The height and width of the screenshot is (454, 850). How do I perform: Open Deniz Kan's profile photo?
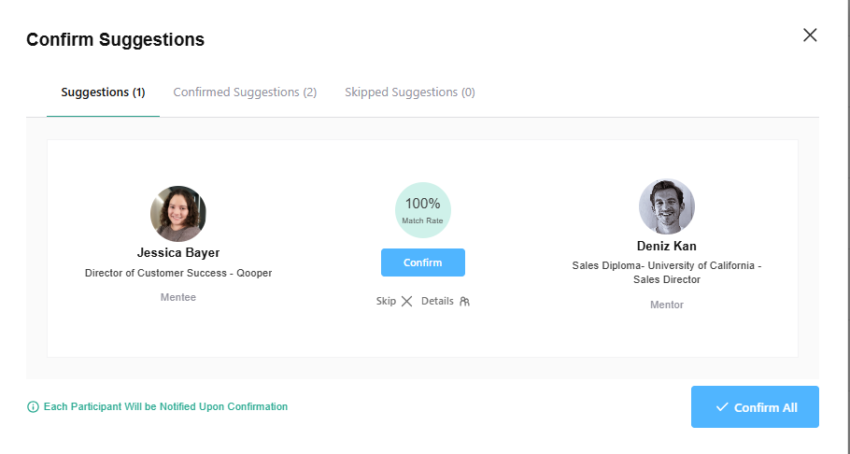tap(666, 206)
